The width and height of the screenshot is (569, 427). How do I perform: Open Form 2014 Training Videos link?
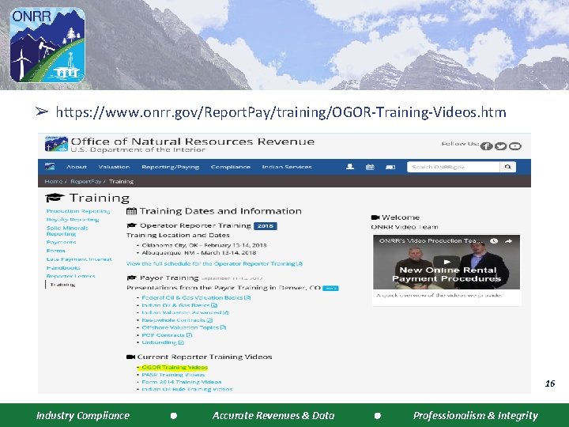coord(182,382)
